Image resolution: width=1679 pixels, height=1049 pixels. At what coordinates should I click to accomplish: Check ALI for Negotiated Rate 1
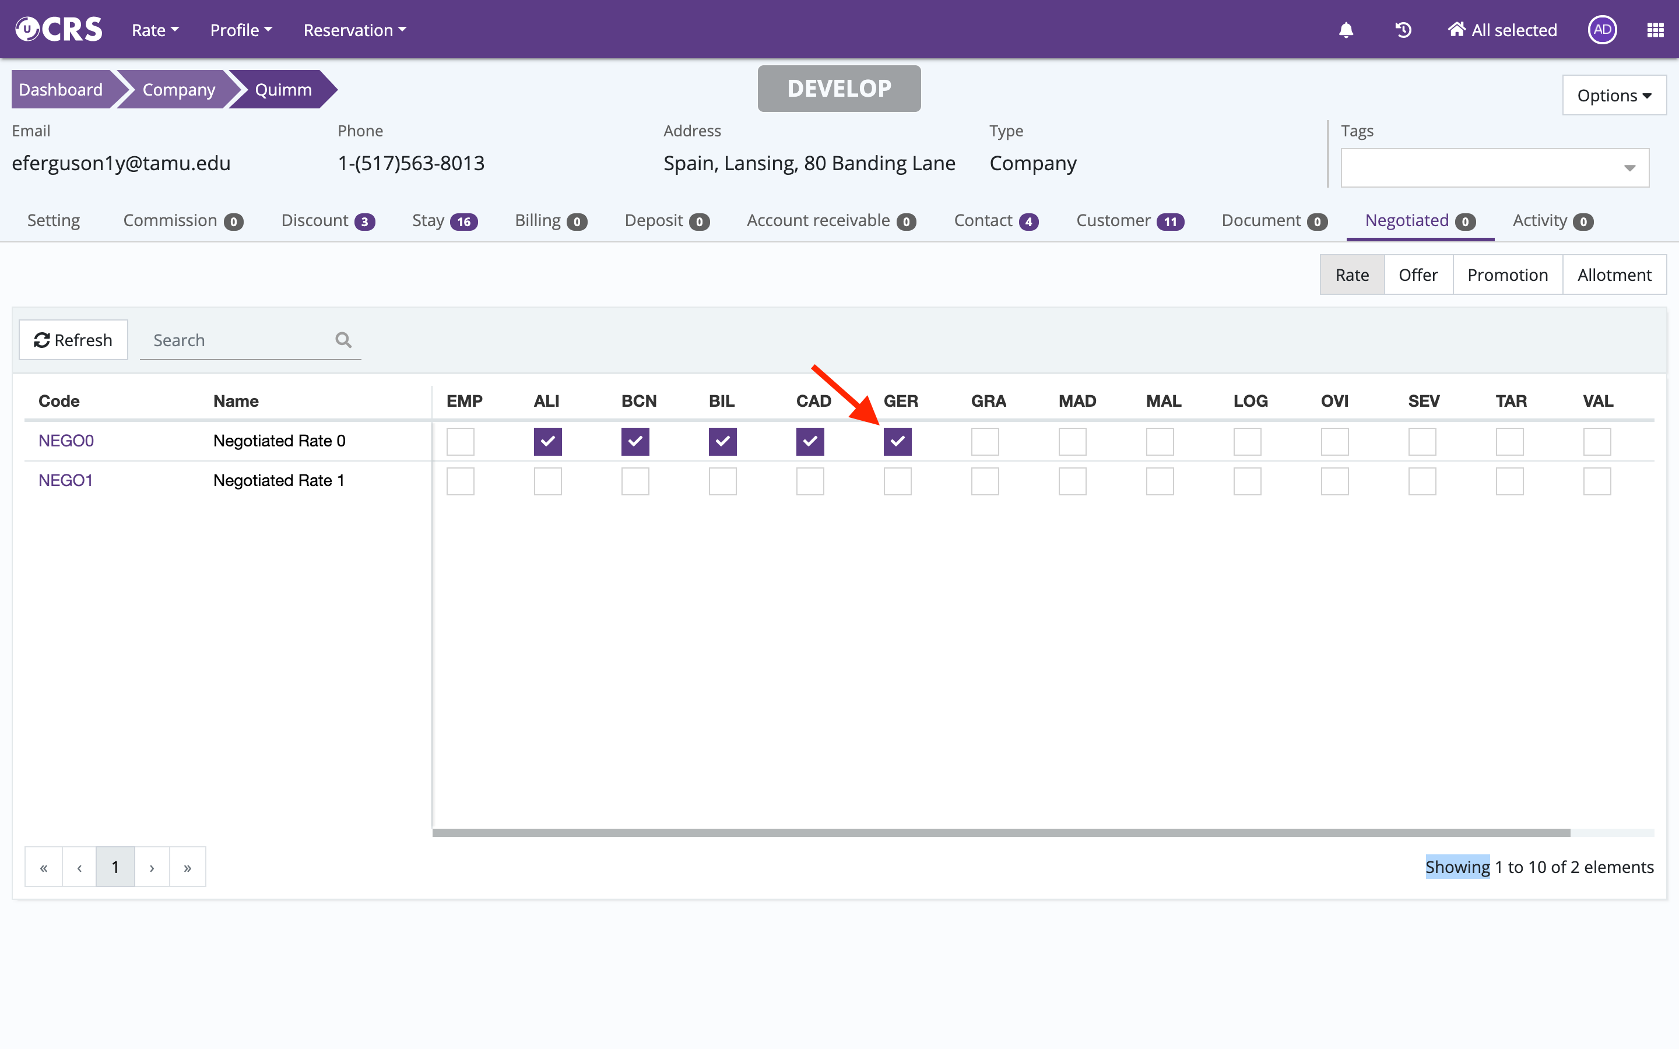547,481
